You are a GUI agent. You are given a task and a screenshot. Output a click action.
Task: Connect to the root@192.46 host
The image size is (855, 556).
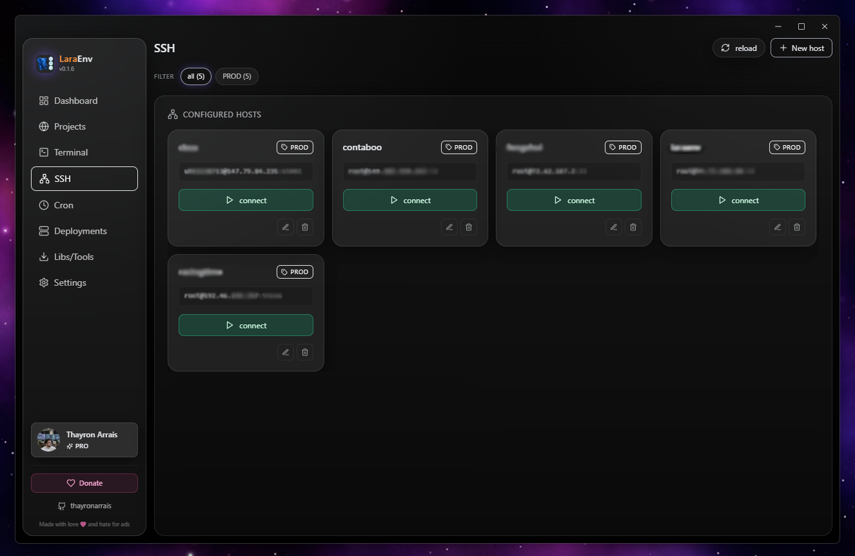click(246, 325)
